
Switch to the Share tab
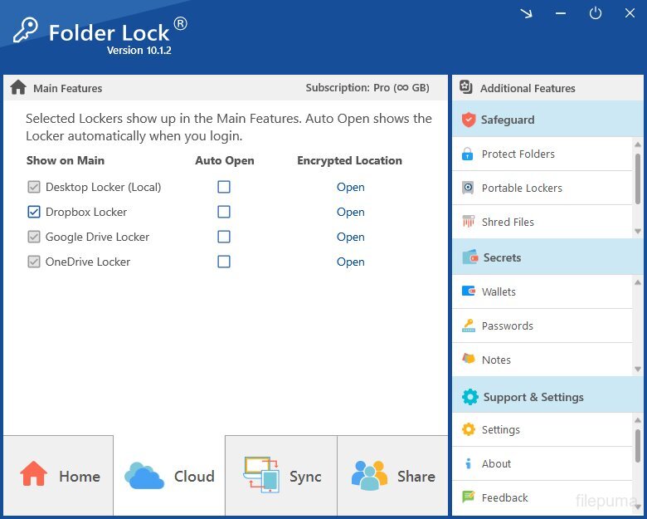[392, 475]
